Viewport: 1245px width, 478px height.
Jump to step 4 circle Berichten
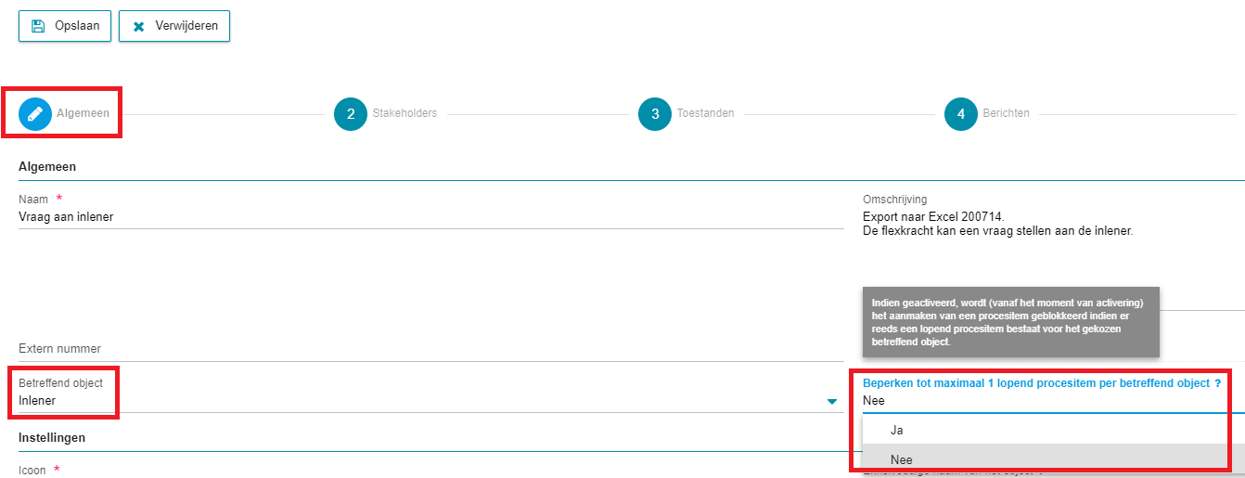[x=961, y=114]
